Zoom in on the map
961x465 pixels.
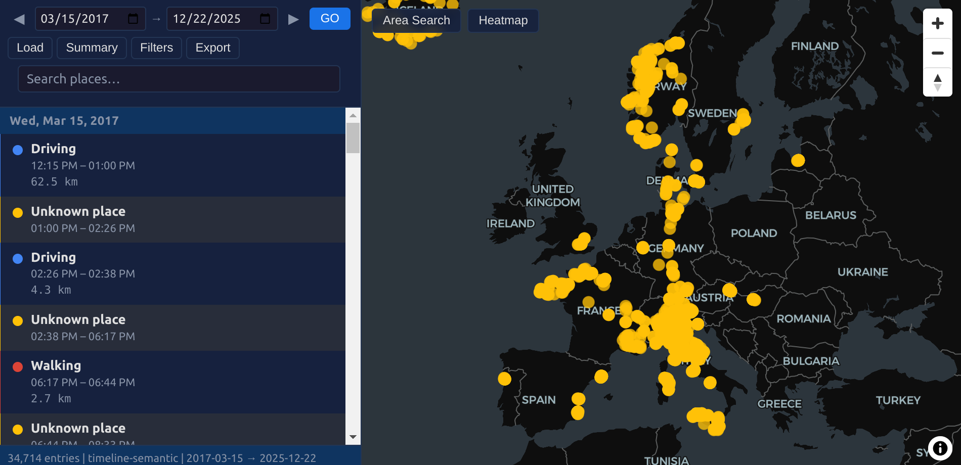(938, 23)
